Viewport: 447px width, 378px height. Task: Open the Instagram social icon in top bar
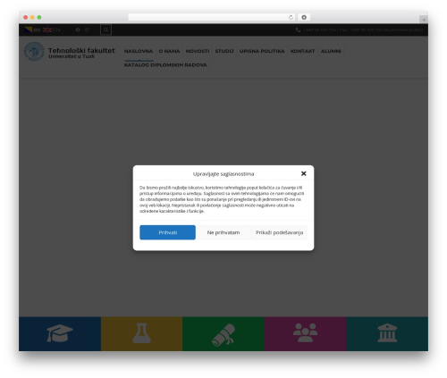click(x=87, y=29)
